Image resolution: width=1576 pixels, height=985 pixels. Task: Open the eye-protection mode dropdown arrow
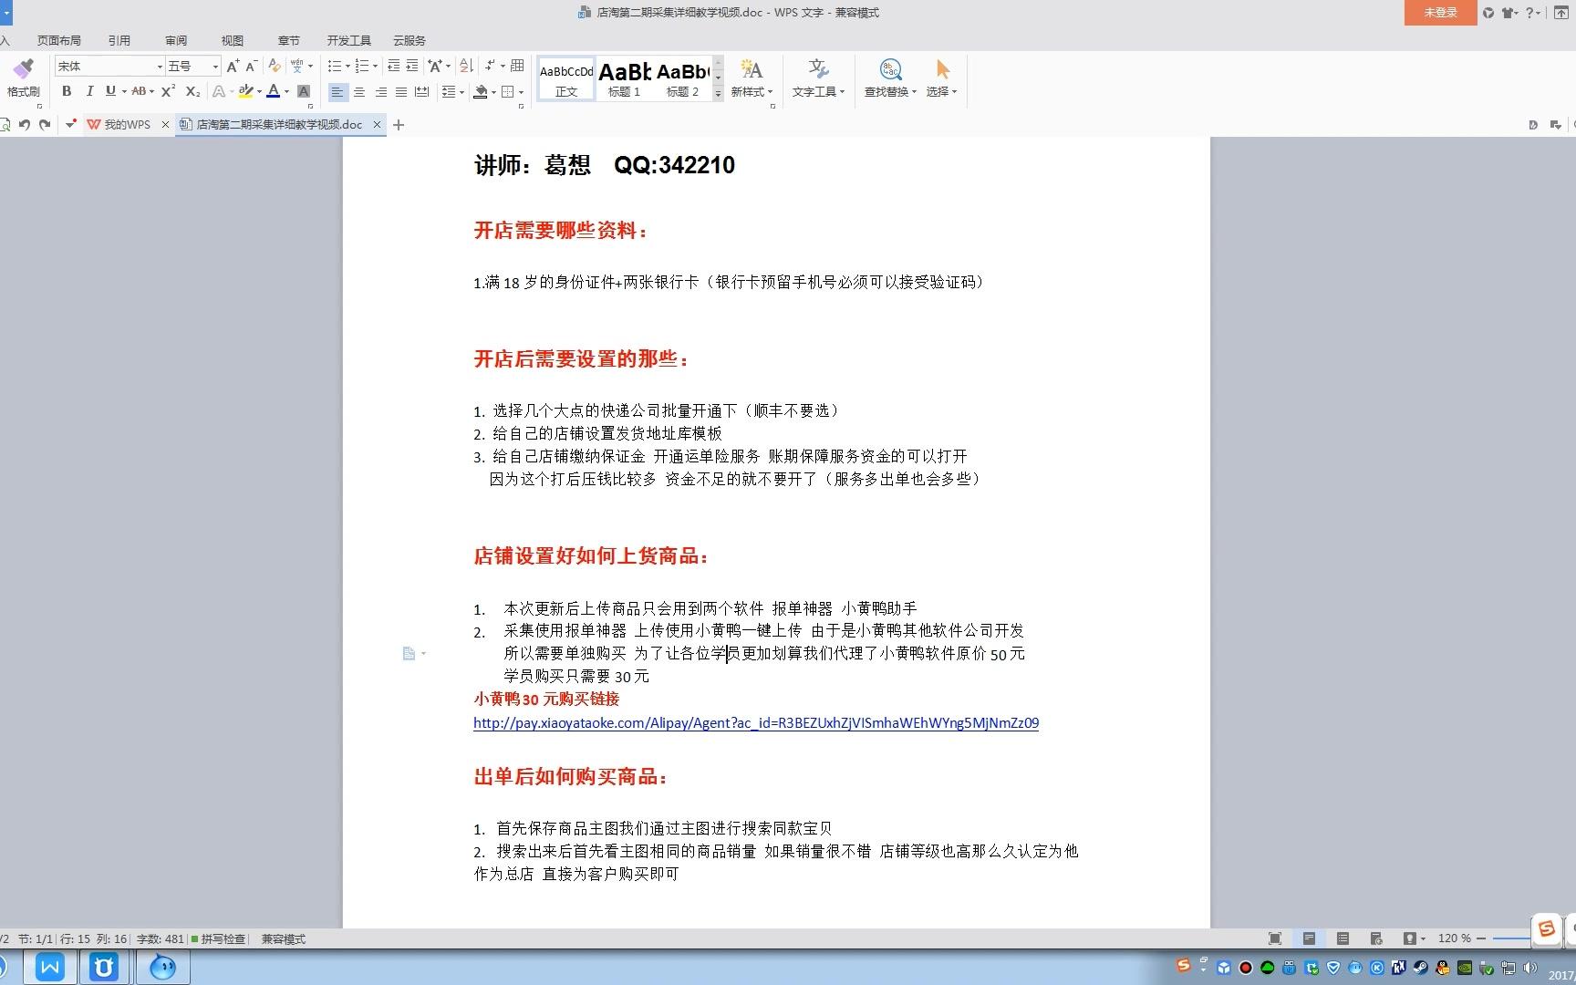[1422, 938]
